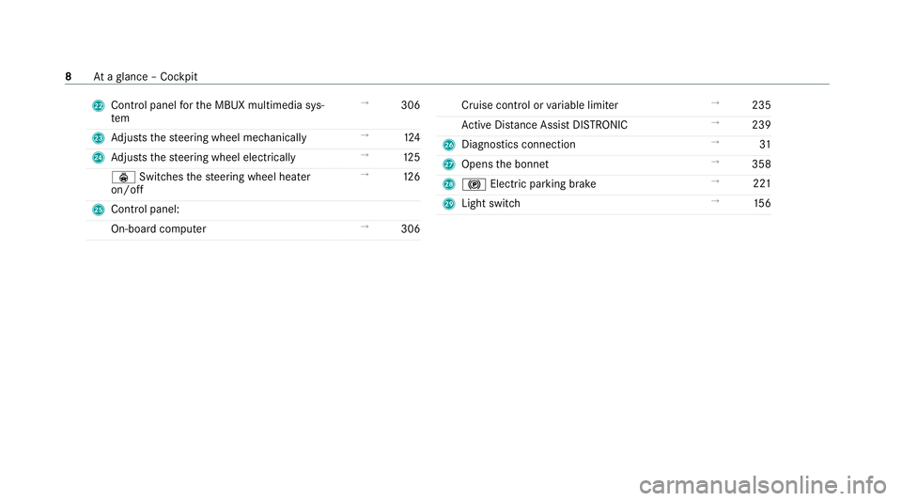Screen dimensions: 902x501
Task: Open page 239 for Active Distance Assist DISTRONIC
Action: click(761, 125)
